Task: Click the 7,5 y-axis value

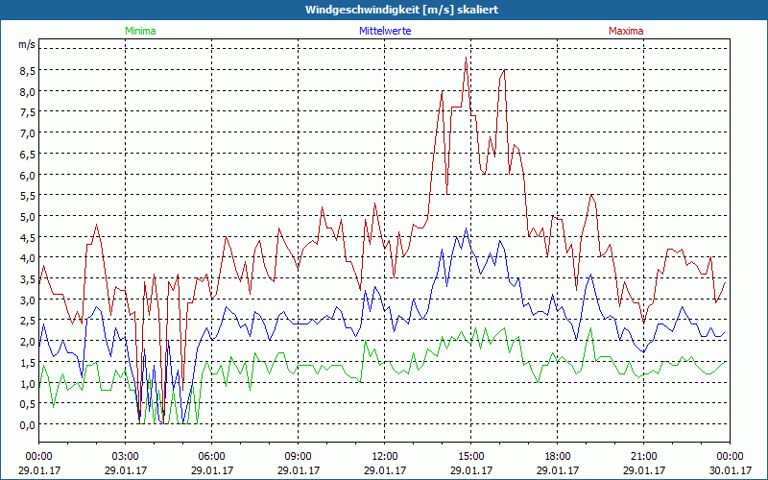Action: (x=28, y=112)
